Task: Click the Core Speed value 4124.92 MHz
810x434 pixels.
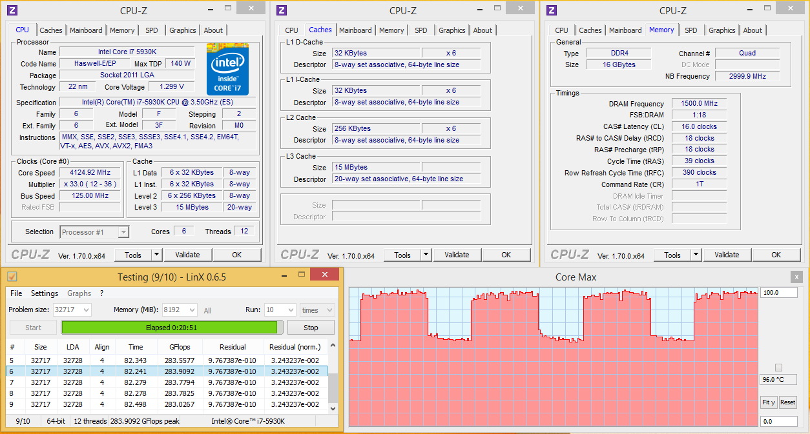Action: [x=90, y=173]
